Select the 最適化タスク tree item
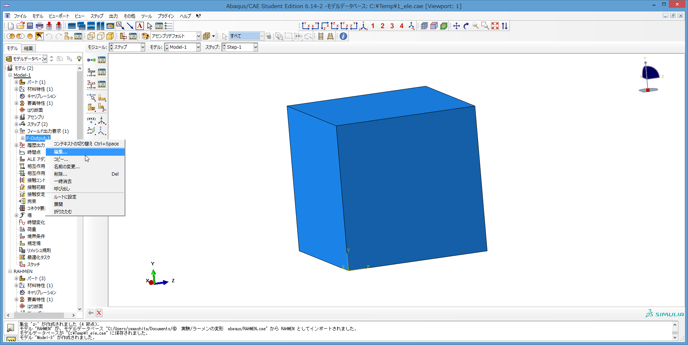This screenshot has width=688, height=345. (39, 258)
